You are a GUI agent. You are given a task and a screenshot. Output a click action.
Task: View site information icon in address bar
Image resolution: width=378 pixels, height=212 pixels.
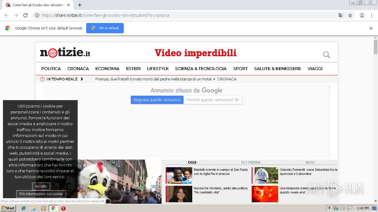37,15
